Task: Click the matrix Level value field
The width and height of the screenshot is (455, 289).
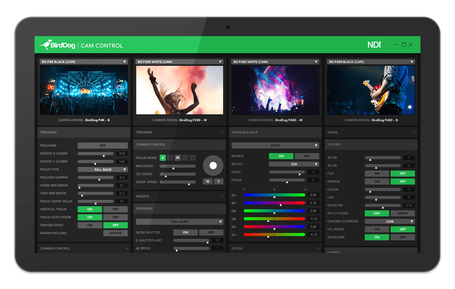Action: pyautogui.click(x=313, y=172)
